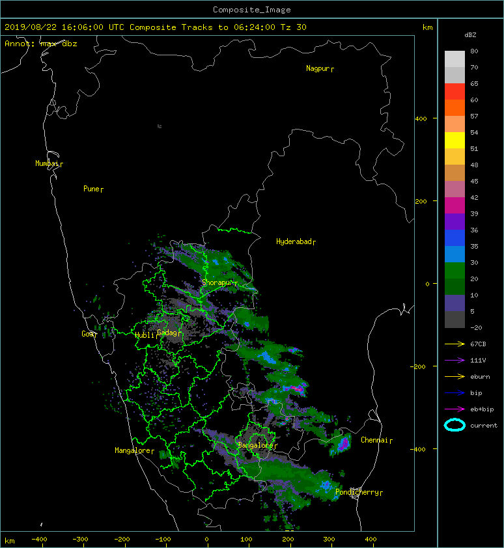Screen dimensions: 504x548
Task: Select the Pondicherry city label
Action: click(x=359, y=492)
